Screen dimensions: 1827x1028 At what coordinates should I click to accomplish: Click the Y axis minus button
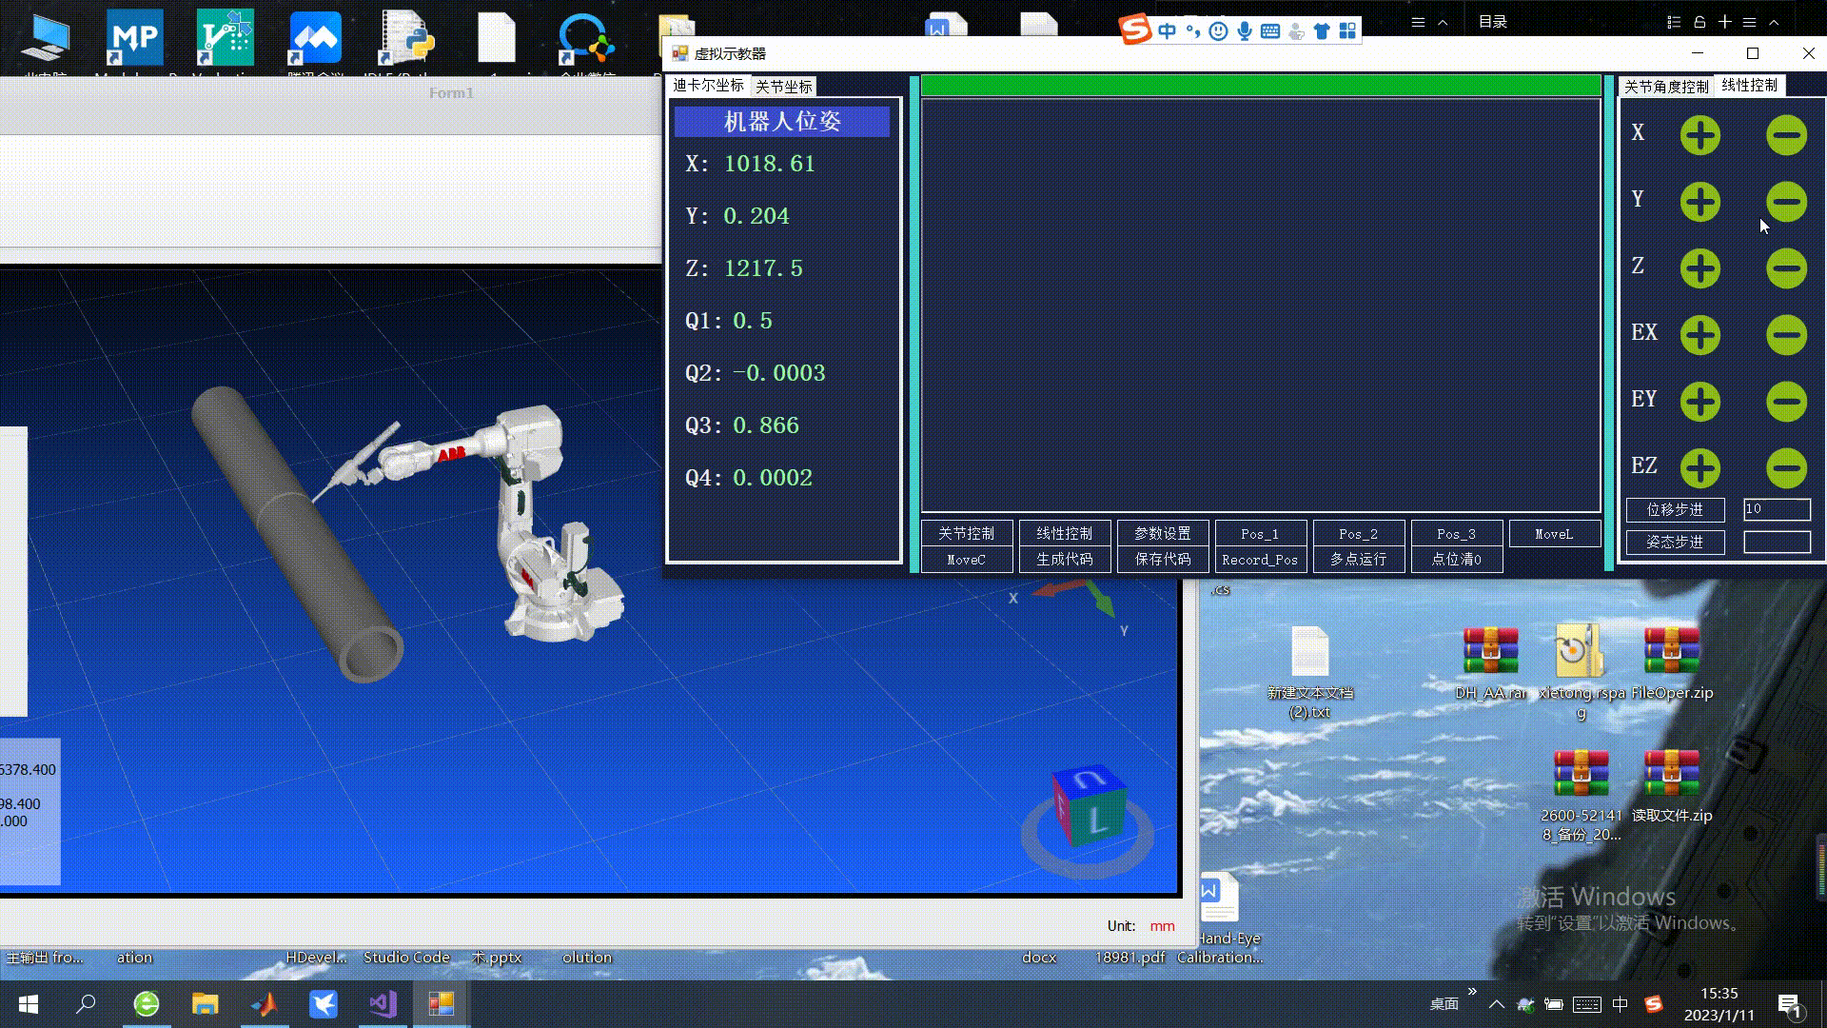click(1785, 202)
